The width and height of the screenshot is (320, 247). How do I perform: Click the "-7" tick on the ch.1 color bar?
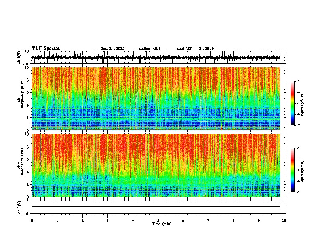(298, 125)
